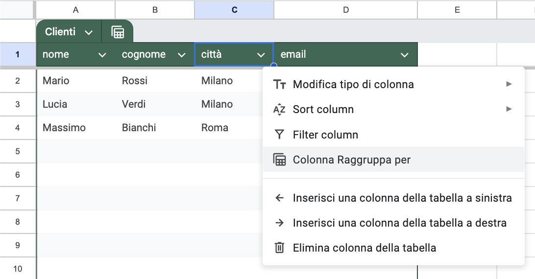Screen dimensions: 535x279
Task: Expand submenu arrow of Modifica tipo di colonna
Action: click(509, 84)
